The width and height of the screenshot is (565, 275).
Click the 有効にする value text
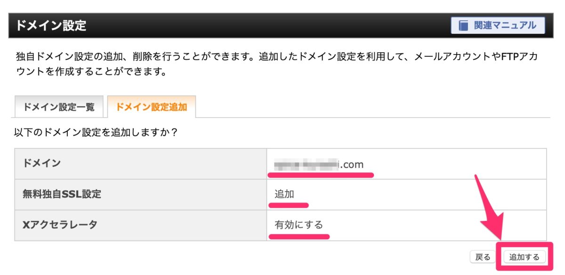(299, 225)
